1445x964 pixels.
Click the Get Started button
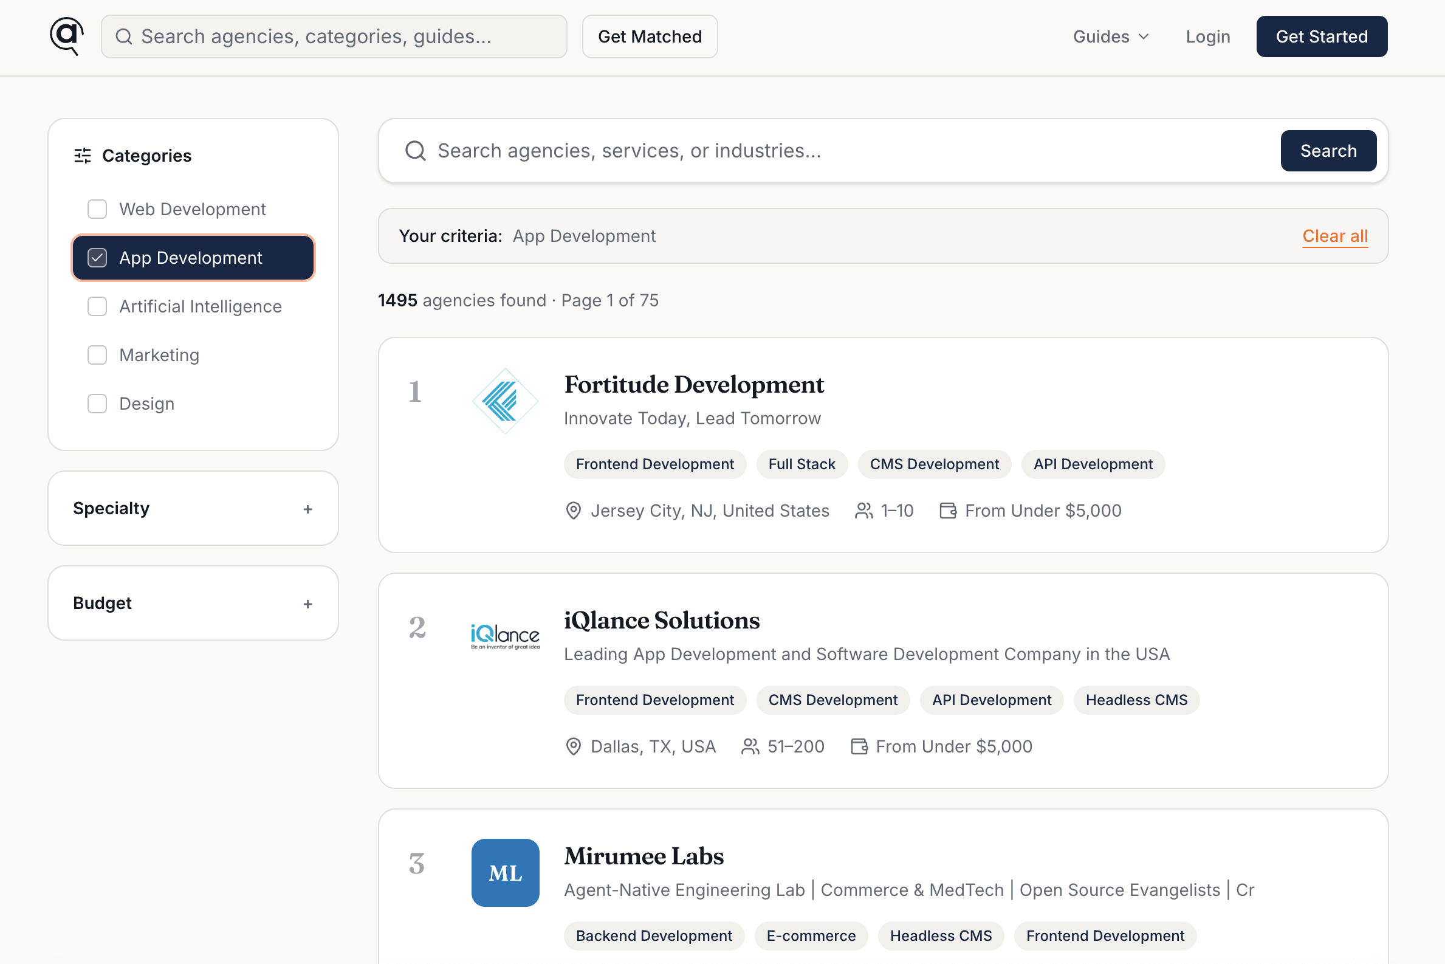pyautogui.click(x=1322, y=37)
